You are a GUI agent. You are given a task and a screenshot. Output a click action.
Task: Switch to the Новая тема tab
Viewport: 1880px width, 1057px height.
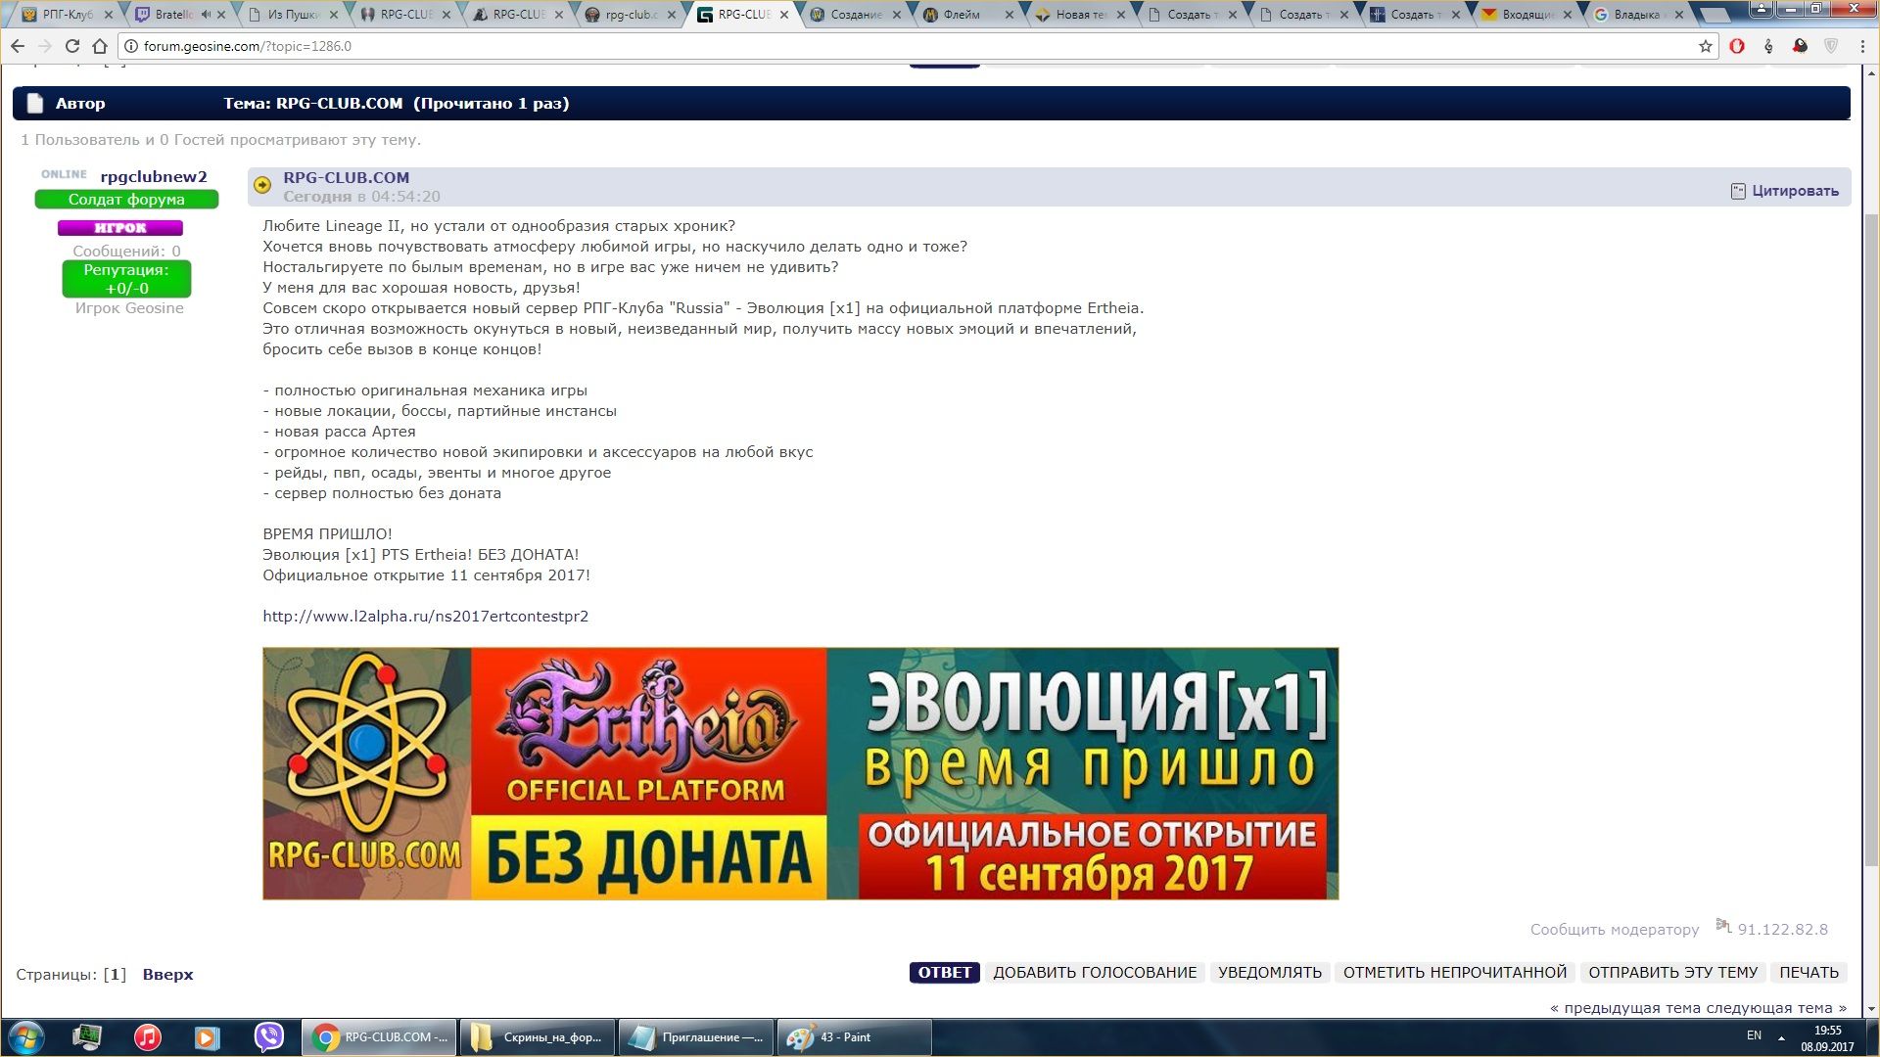coord(1080,15)
